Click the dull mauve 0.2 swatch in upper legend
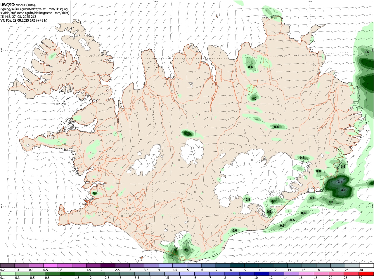Viewport: 374px width, 280px height. [7, 266]
